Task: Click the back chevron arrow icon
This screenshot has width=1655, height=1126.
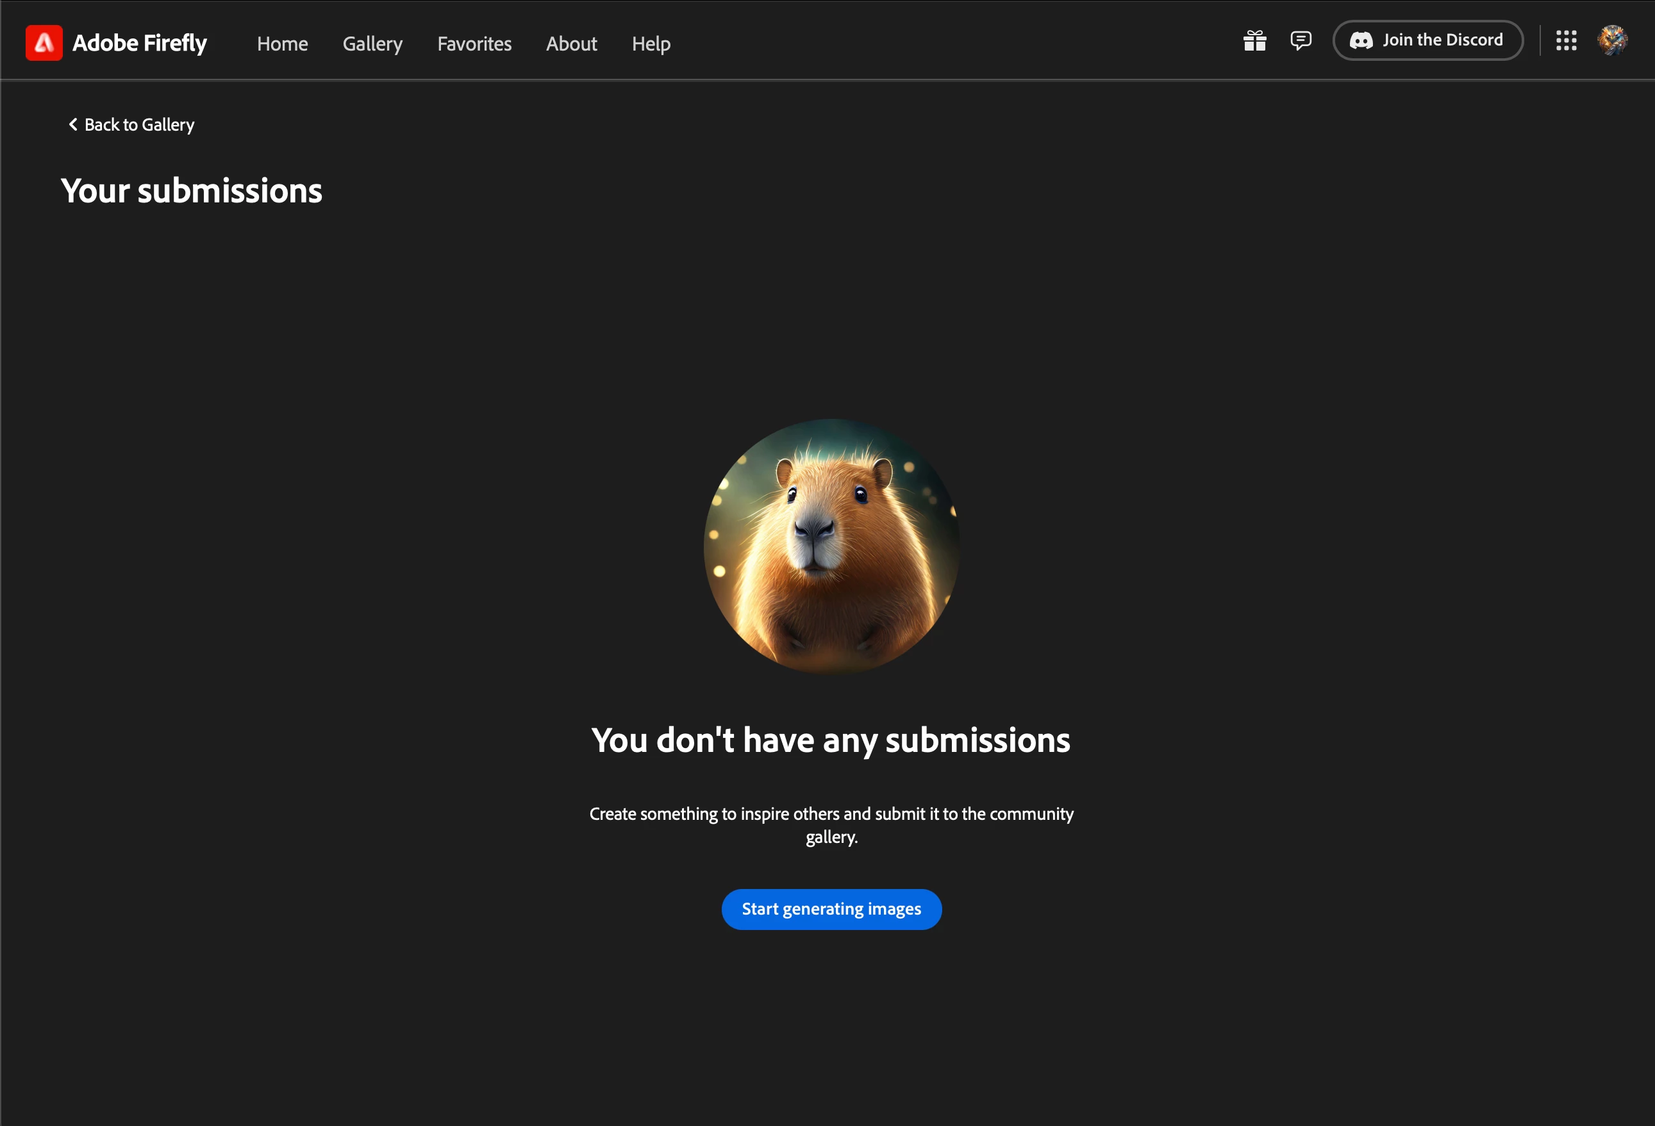Action: click(72, 124)
